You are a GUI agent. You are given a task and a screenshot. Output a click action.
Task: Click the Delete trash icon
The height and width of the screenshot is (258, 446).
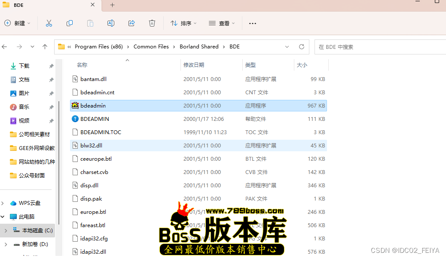[x=152, y=23]
